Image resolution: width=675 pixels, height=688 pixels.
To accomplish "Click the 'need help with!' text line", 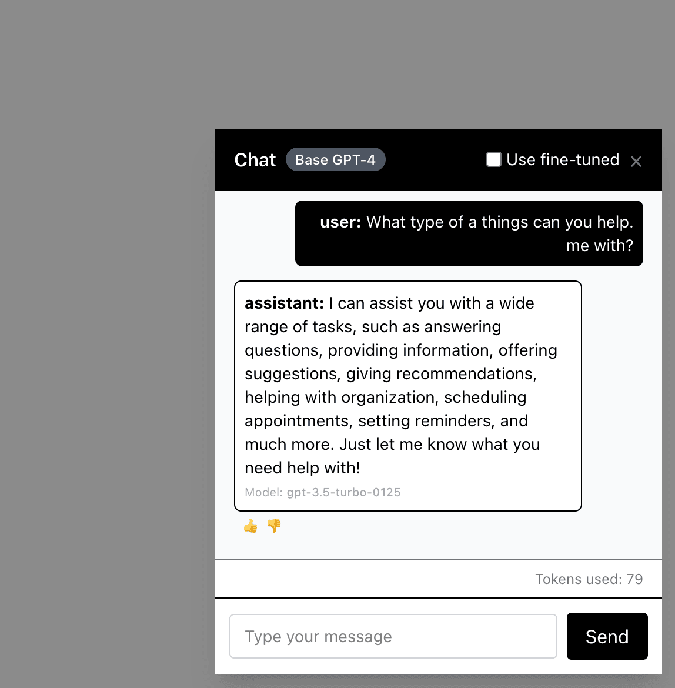I will (302, 468).
